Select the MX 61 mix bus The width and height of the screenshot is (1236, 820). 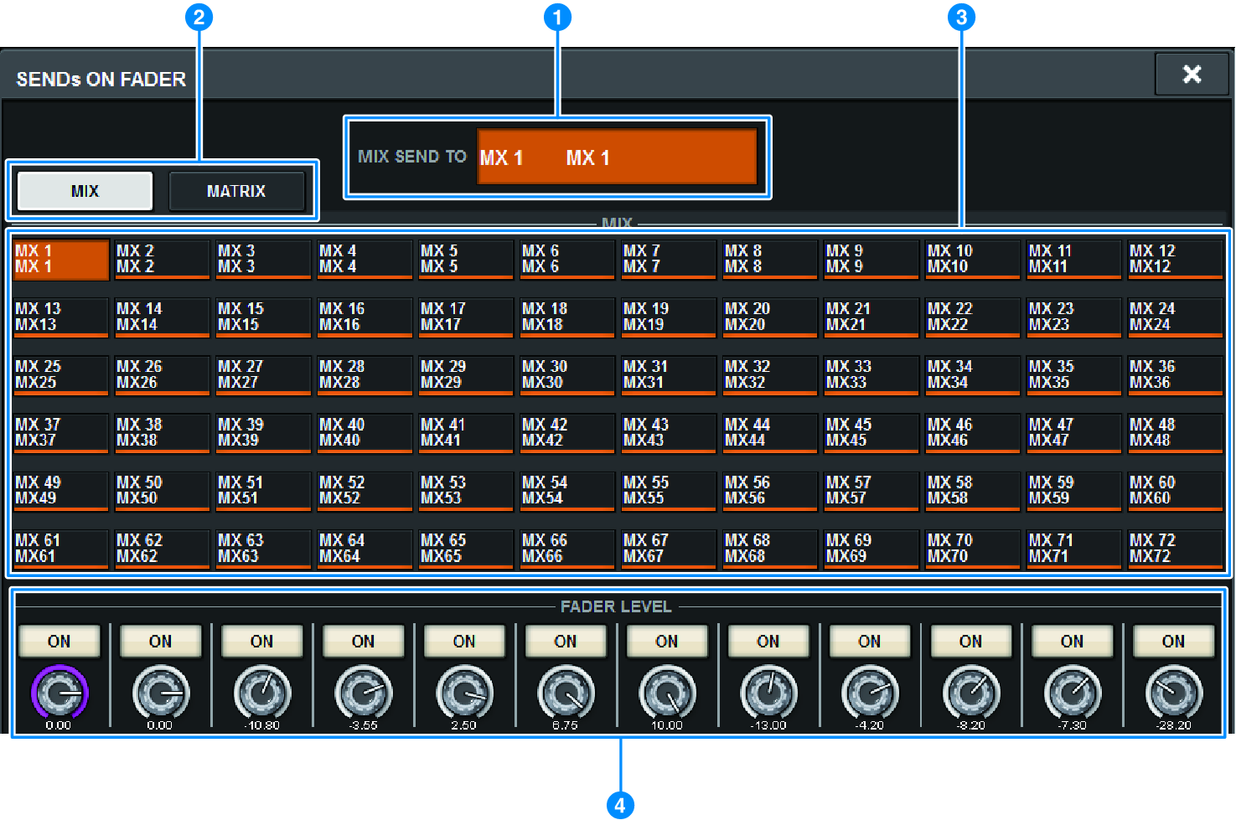click(59, 549)
